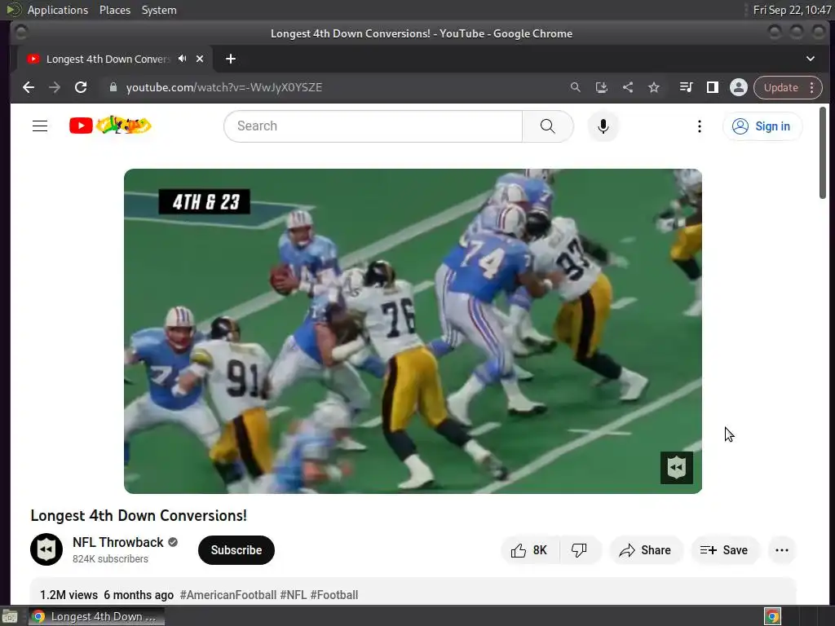Click the 1.2M views text
The height and width of the screenshot is (626, 835).
coord(68,595)
